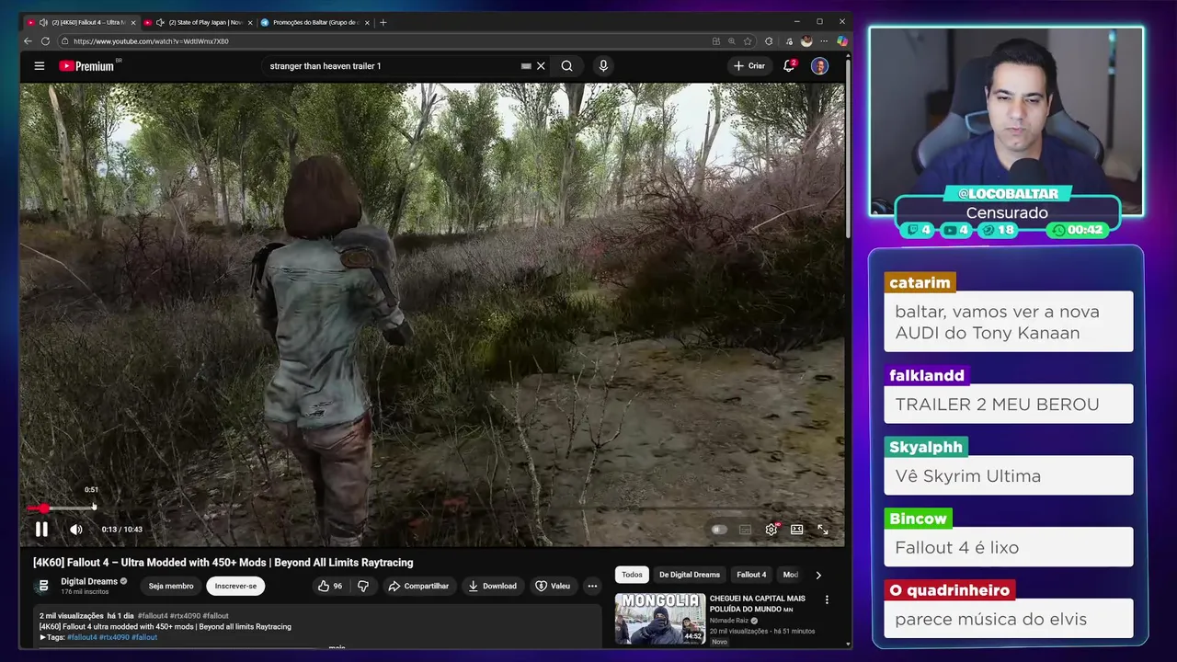
Task: Dislike the video with thumbs down
Action: coord(363,586)
